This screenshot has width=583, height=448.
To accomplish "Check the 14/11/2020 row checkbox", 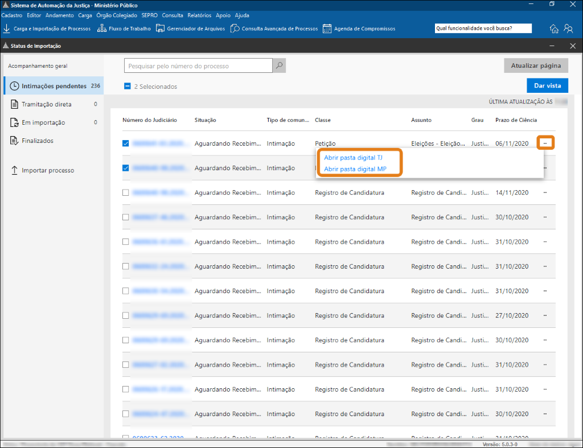I will click(x=126, y=193).
